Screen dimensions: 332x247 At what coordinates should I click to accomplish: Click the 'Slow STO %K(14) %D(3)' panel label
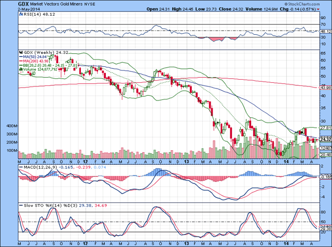(x=51, y=205)
